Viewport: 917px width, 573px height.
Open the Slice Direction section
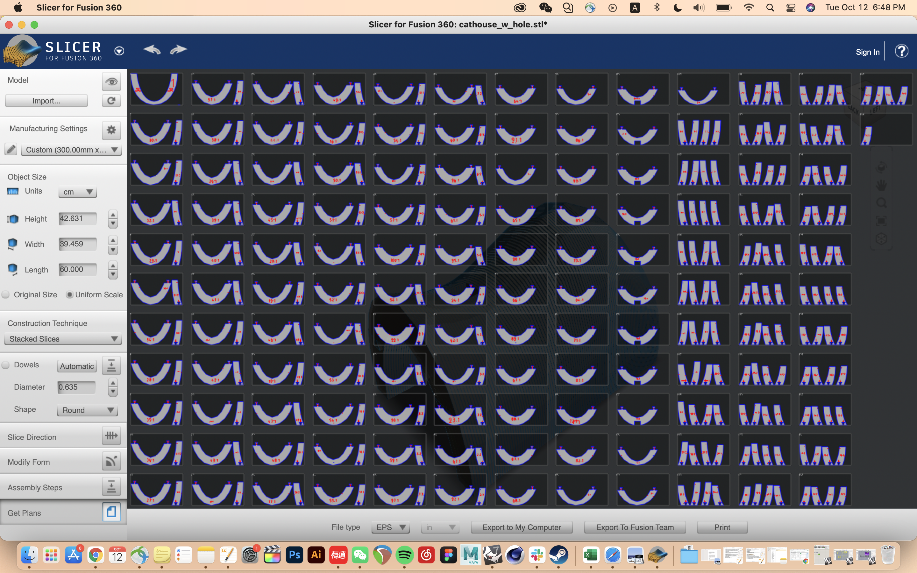pyautogui.click(x=63, y=436)
